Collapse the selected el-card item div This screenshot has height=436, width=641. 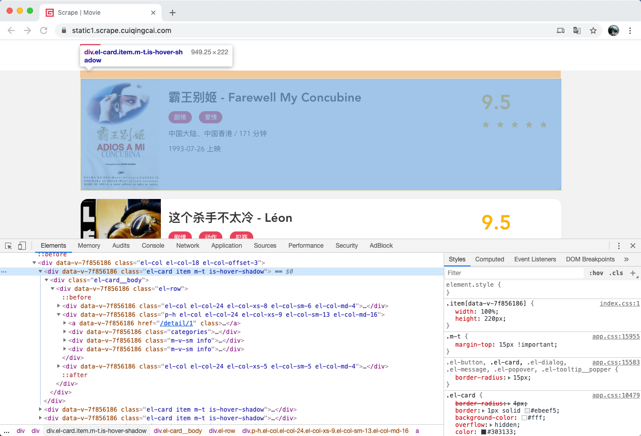tap(40, 272)
